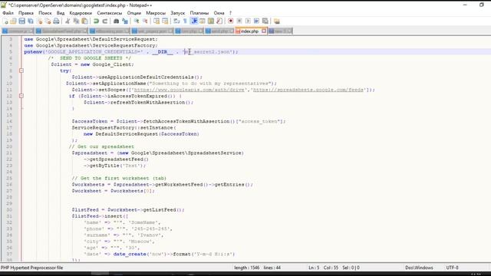The height and width of the screenshot is (276, 491).
Task: Click the Playback macro icon
Action: [248, 21]
